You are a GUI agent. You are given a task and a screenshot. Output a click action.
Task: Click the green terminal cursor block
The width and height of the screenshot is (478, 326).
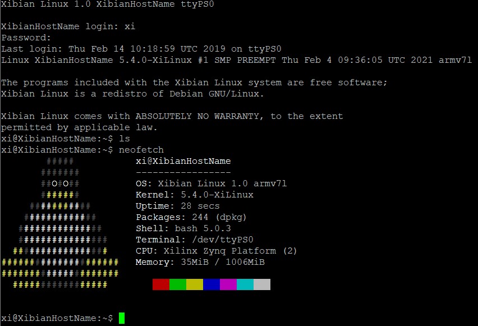[x=122, y=318]
